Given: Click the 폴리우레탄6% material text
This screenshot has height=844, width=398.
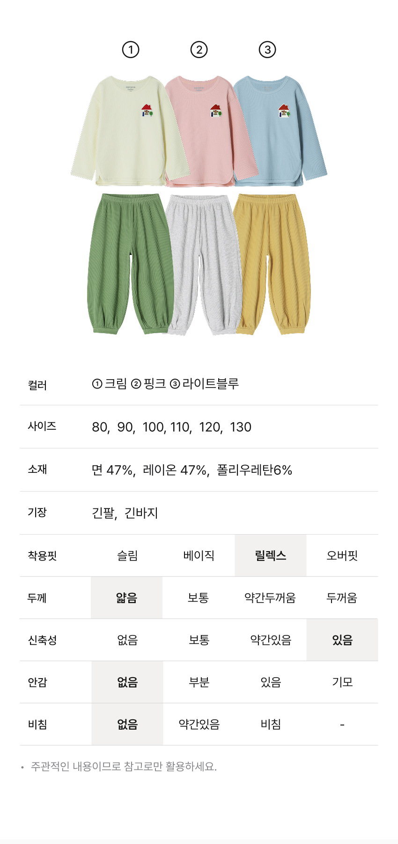Looking at the screenshot, I should (x=254, y=470).
